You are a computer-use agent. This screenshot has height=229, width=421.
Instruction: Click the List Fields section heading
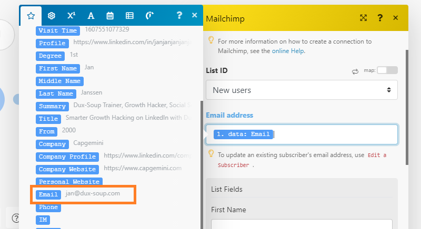pyautogui.click(x=227, y=190)
